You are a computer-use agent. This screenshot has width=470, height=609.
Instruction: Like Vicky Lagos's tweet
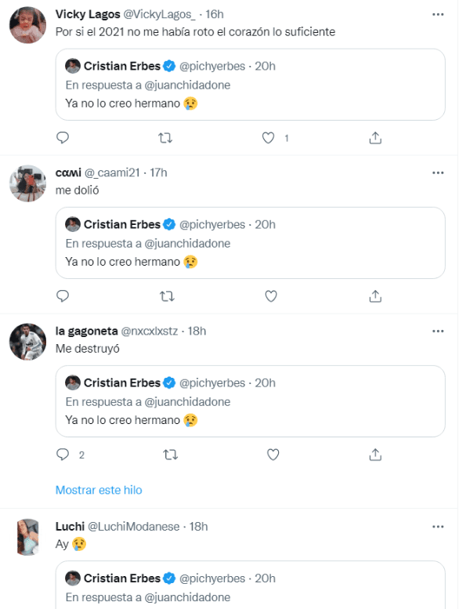click(x=269, y=137)
